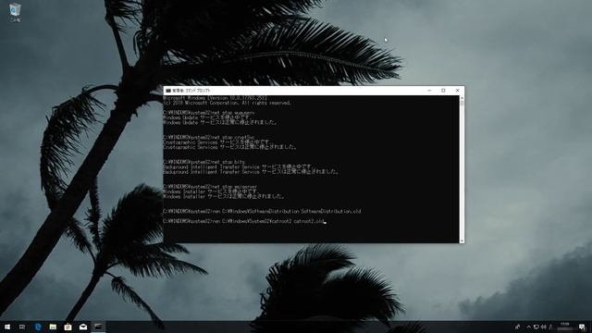Open Microsoft Store from the taskbar

(68, 327)
